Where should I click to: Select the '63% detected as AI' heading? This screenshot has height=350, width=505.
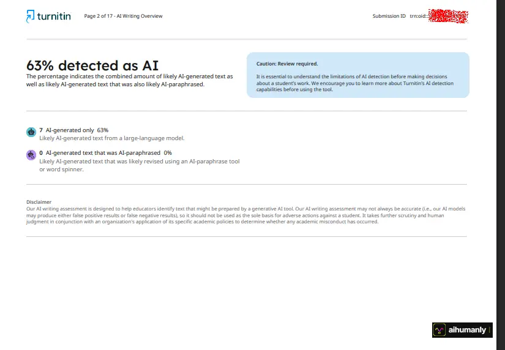[92, 65]
